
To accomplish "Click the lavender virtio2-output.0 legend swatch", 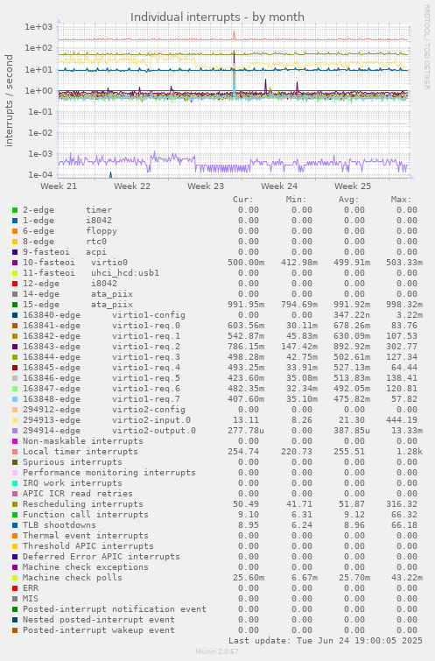I will click(15, 431).
